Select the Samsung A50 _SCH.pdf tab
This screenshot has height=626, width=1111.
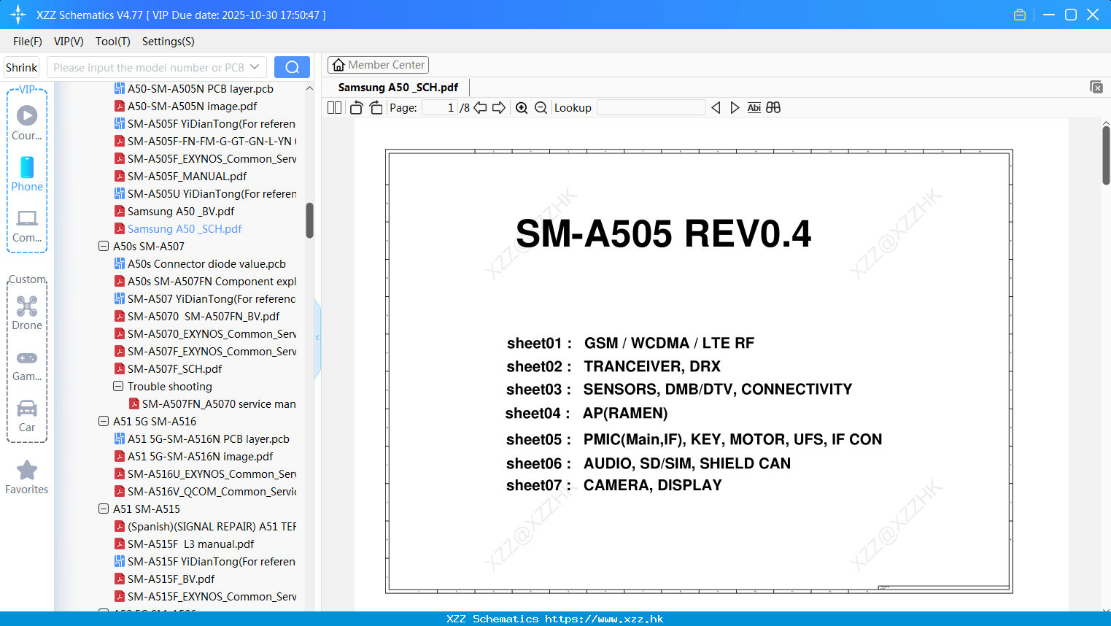point(398,88)
